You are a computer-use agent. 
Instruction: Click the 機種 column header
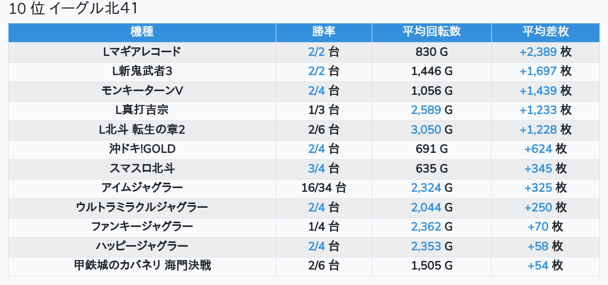pos(142,32)
